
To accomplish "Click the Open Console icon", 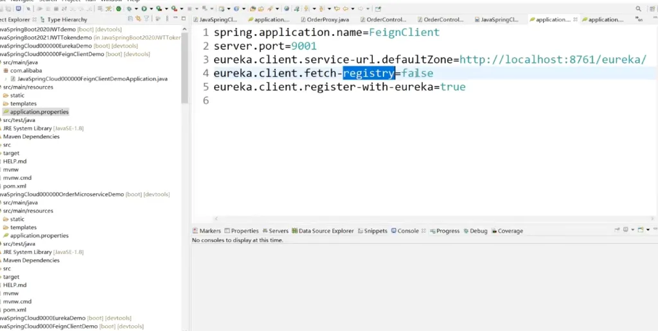I will coord(641,230).
